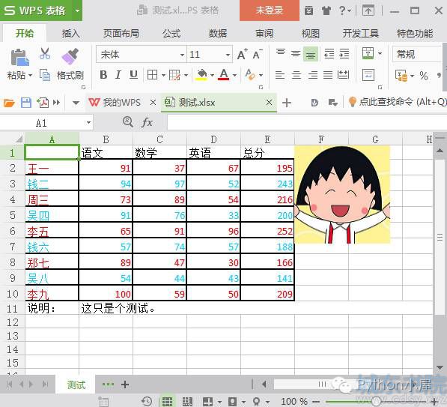Apply yellow fill color bucket
Image resolution: width=447 pixels, height=407 pixels.
pos(201,74)
